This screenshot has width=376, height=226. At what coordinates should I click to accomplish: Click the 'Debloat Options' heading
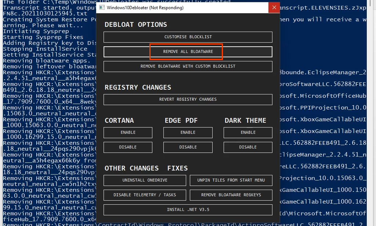136,25
